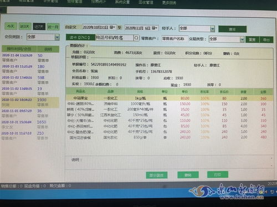Click the 商品名 column header
Viewport: 277px width, 207px height.
pyautogui.click(x=81, y=91)
